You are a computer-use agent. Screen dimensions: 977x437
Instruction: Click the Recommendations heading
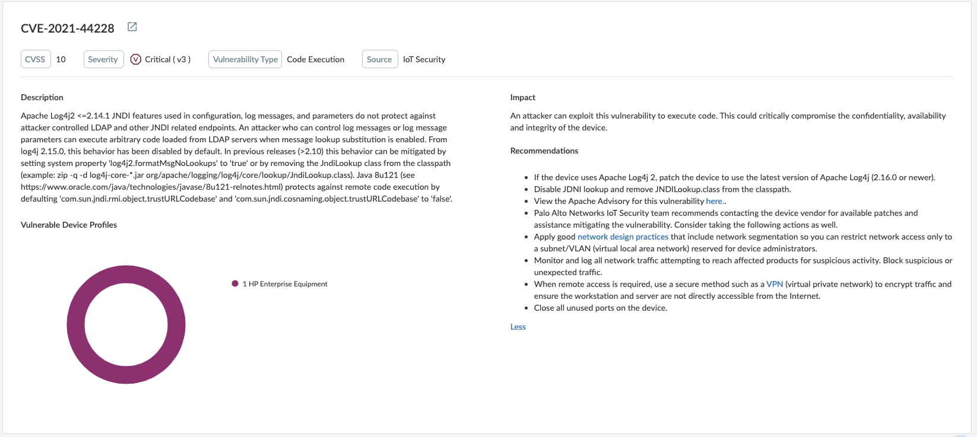coord(544,151)
